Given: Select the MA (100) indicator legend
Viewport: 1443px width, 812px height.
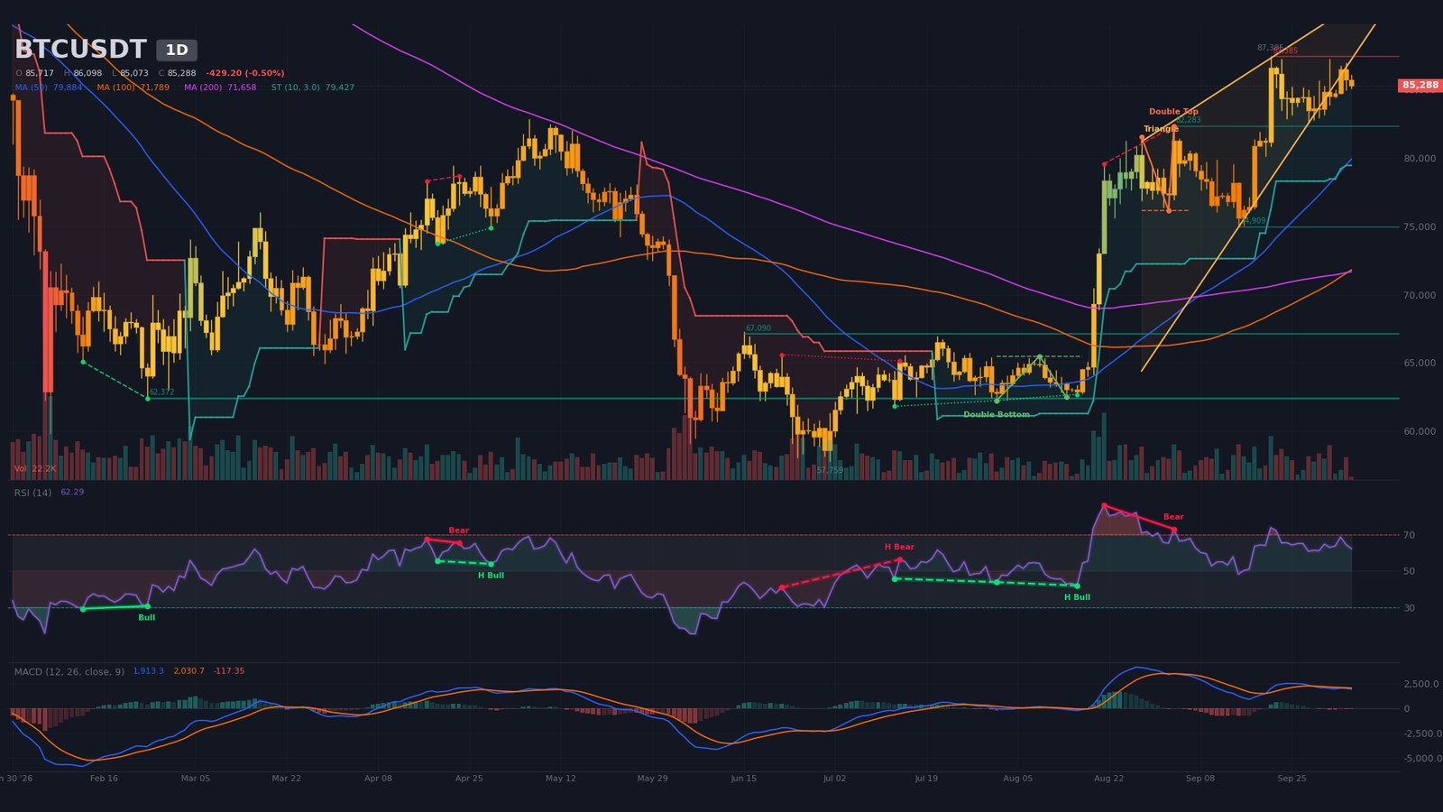Looking at the screenshot, I should 133,88.
